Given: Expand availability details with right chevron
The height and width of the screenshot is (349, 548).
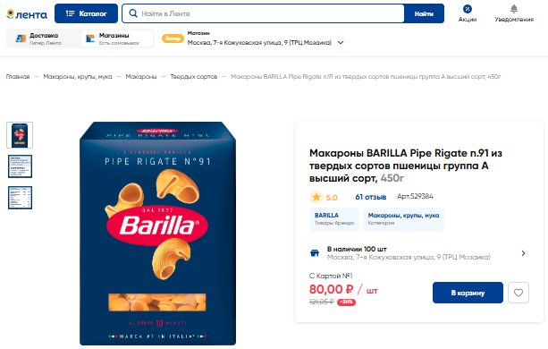Looking at the screenshot, I should click(523, 253).
